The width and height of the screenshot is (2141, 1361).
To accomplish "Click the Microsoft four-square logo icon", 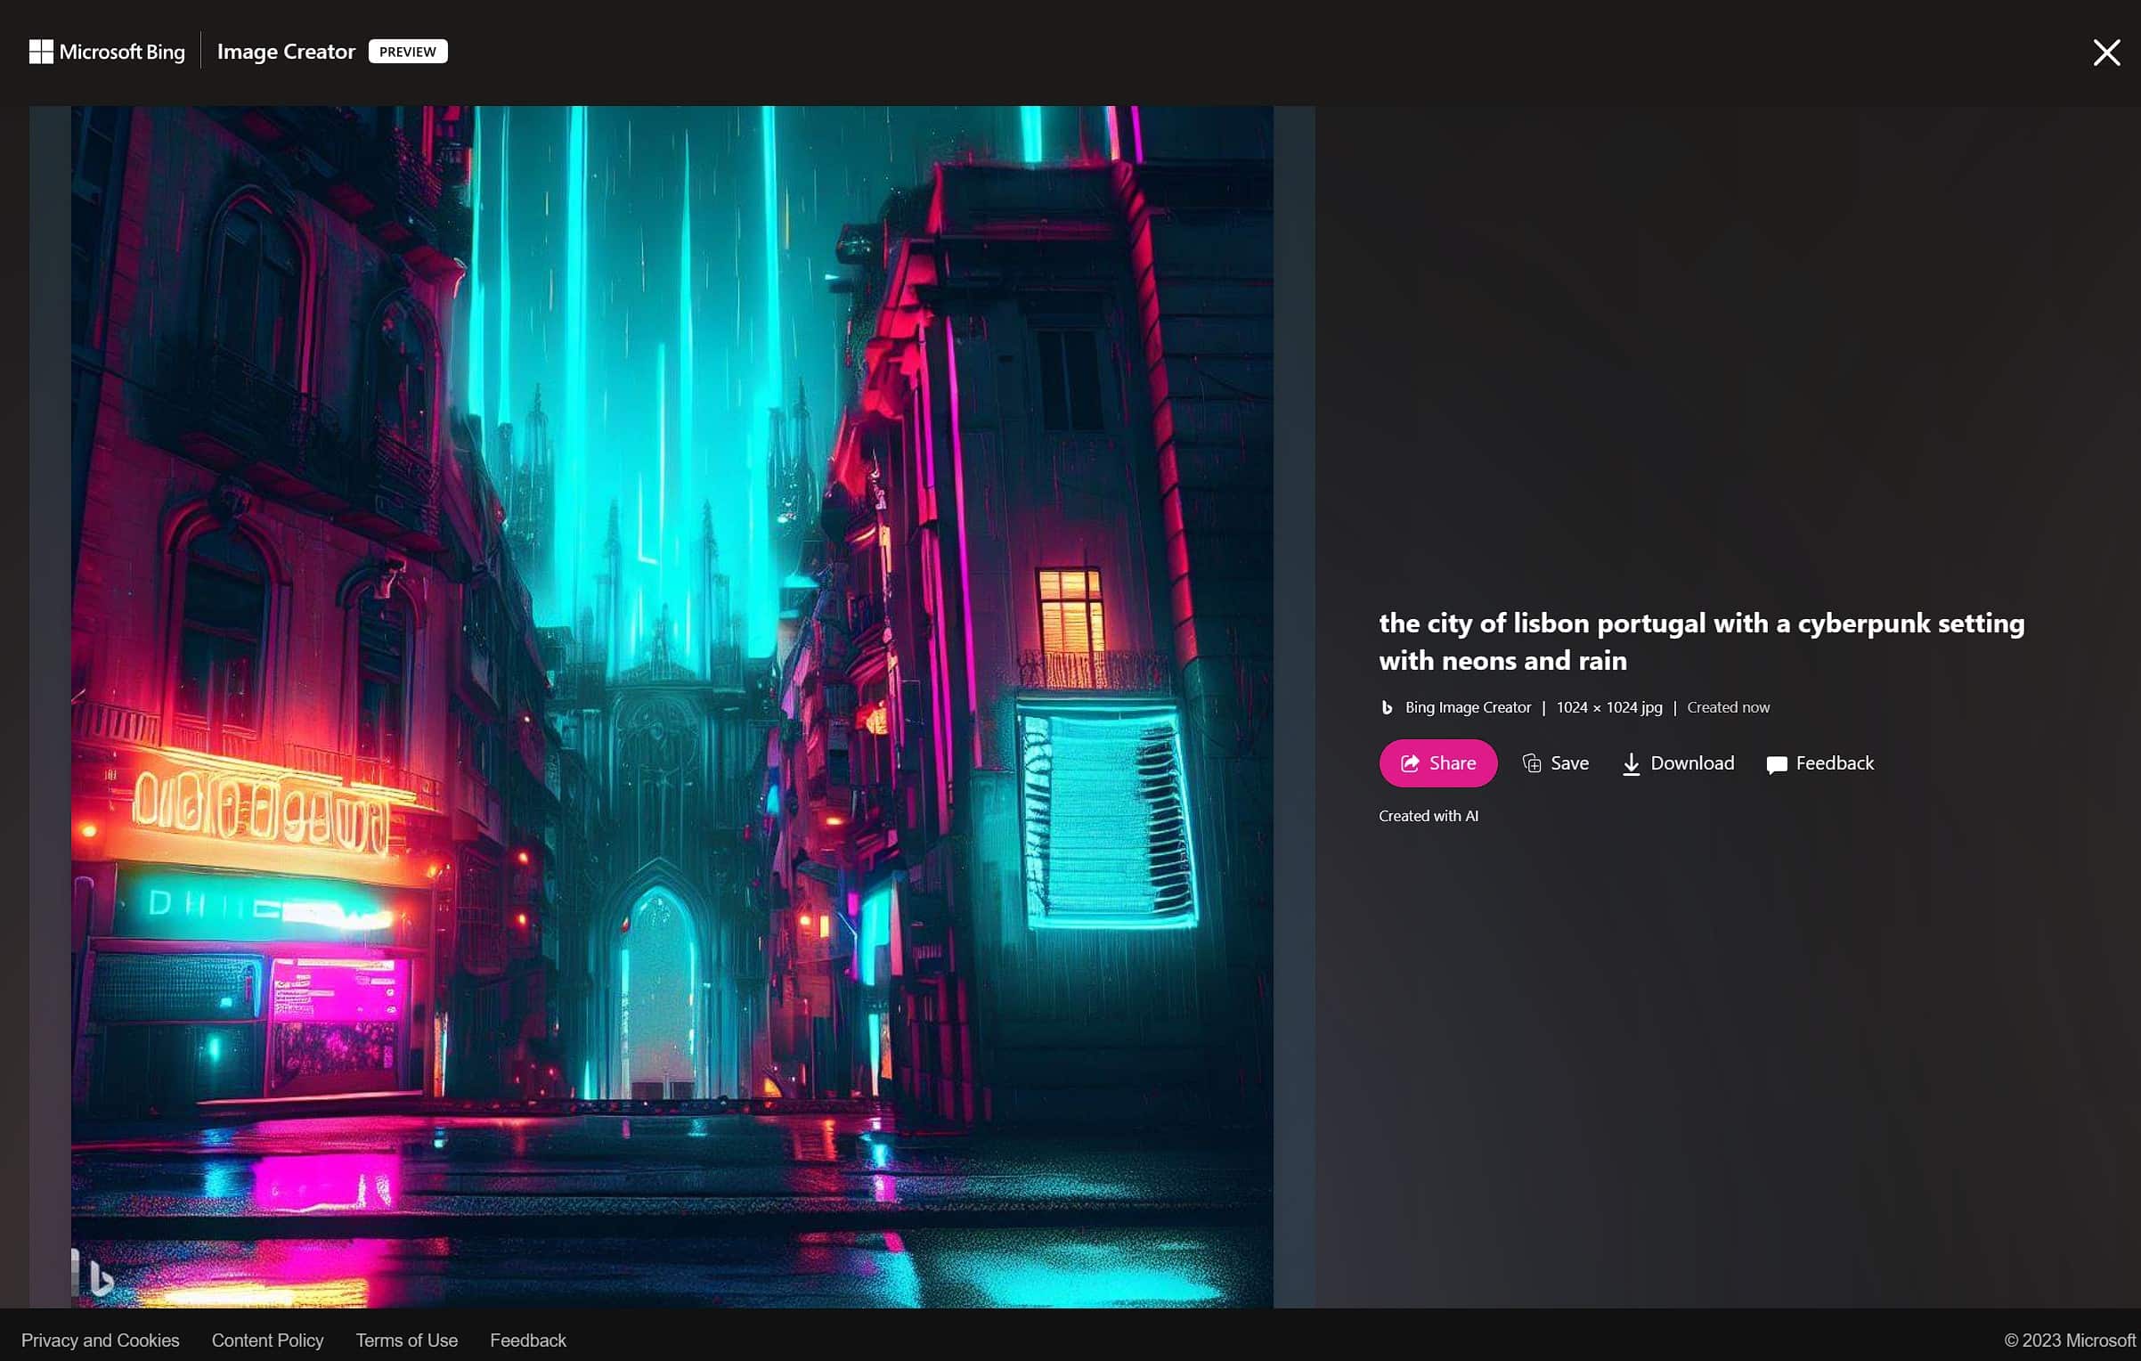I will tap(41, 52).
